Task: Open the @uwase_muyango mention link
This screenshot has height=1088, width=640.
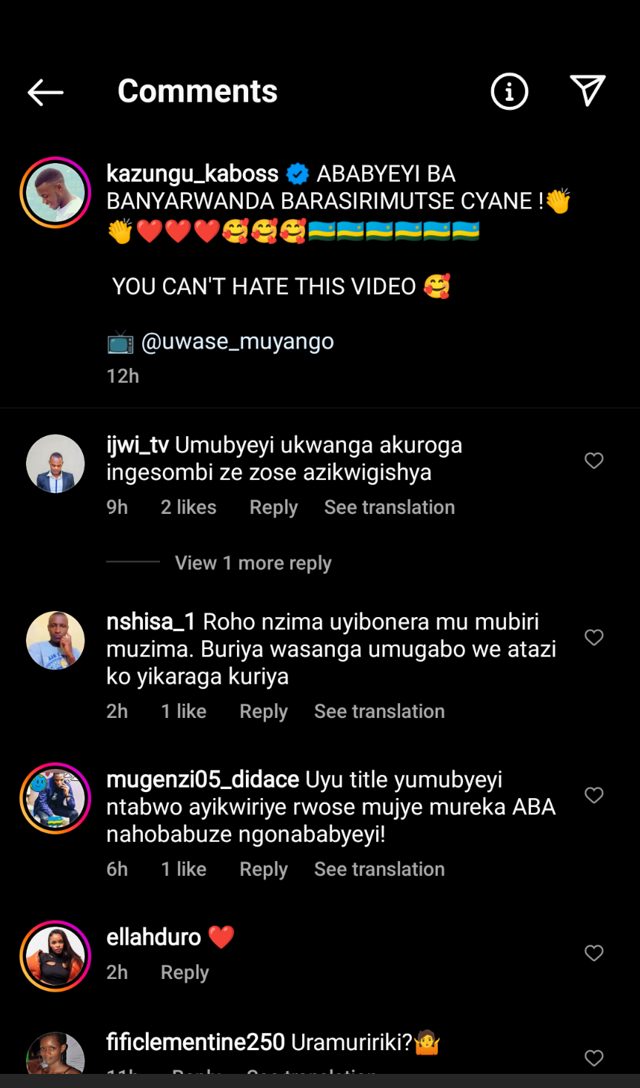Action: point(237,341)
